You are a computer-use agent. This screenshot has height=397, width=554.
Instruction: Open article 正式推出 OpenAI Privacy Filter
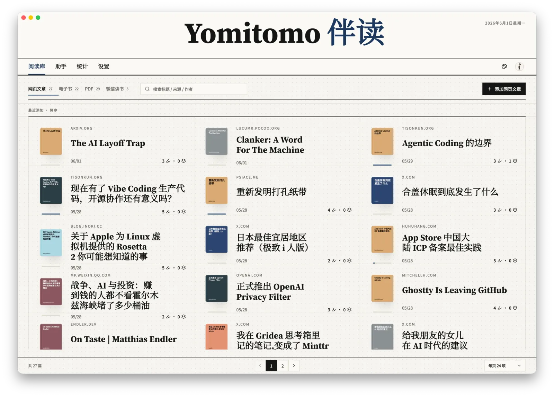270,292
